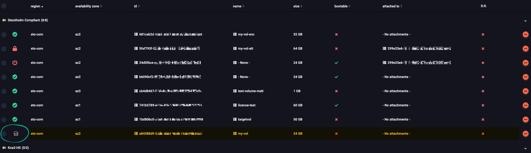
Task: Click size value 32 GB
Action: click(x=298, y=34)
